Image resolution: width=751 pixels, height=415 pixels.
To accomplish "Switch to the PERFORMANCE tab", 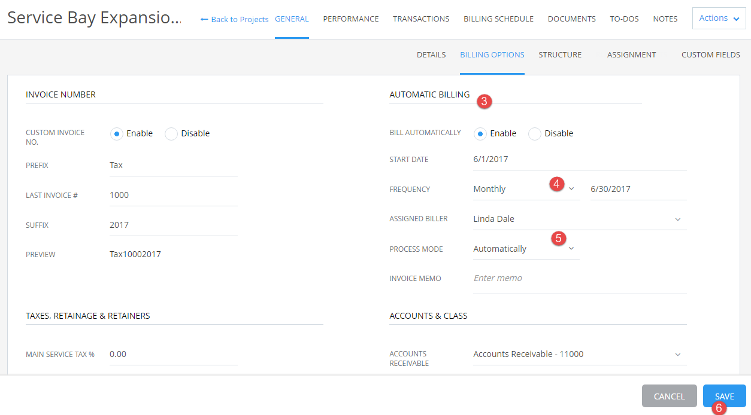I will pyautogui.click(x=351, y=19).
